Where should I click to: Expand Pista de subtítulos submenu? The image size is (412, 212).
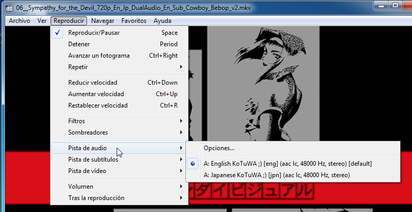click(x=120, y=160)
